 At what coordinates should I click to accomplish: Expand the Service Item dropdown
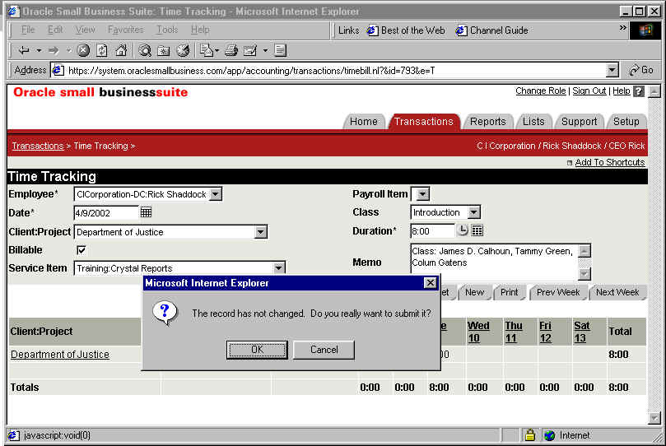[x=278, y=267]
